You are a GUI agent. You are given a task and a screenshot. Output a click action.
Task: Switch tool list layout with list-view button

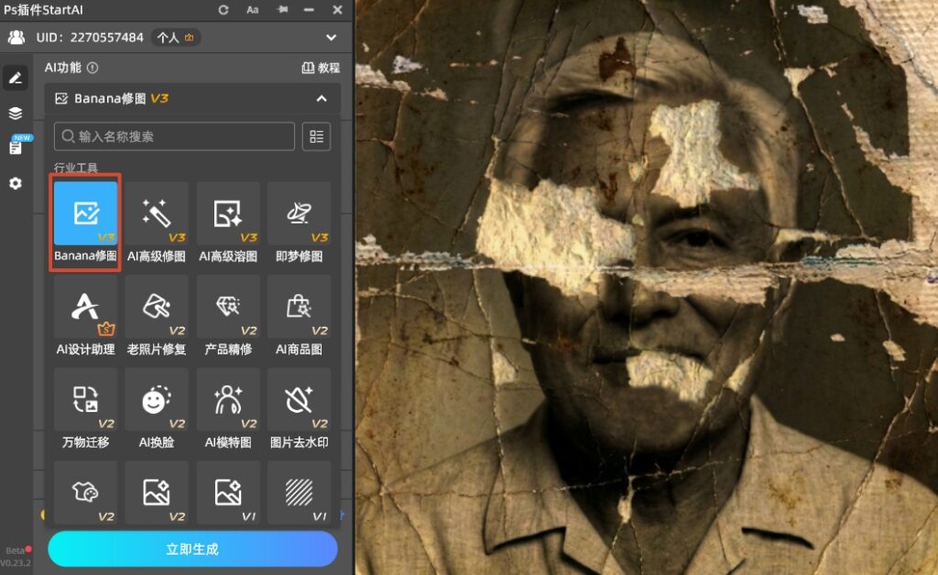[x=316, y=136]
